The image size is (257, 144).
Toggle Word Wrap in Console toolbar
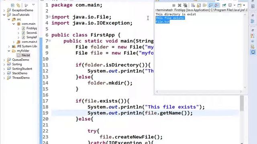[x=204, y=5]
